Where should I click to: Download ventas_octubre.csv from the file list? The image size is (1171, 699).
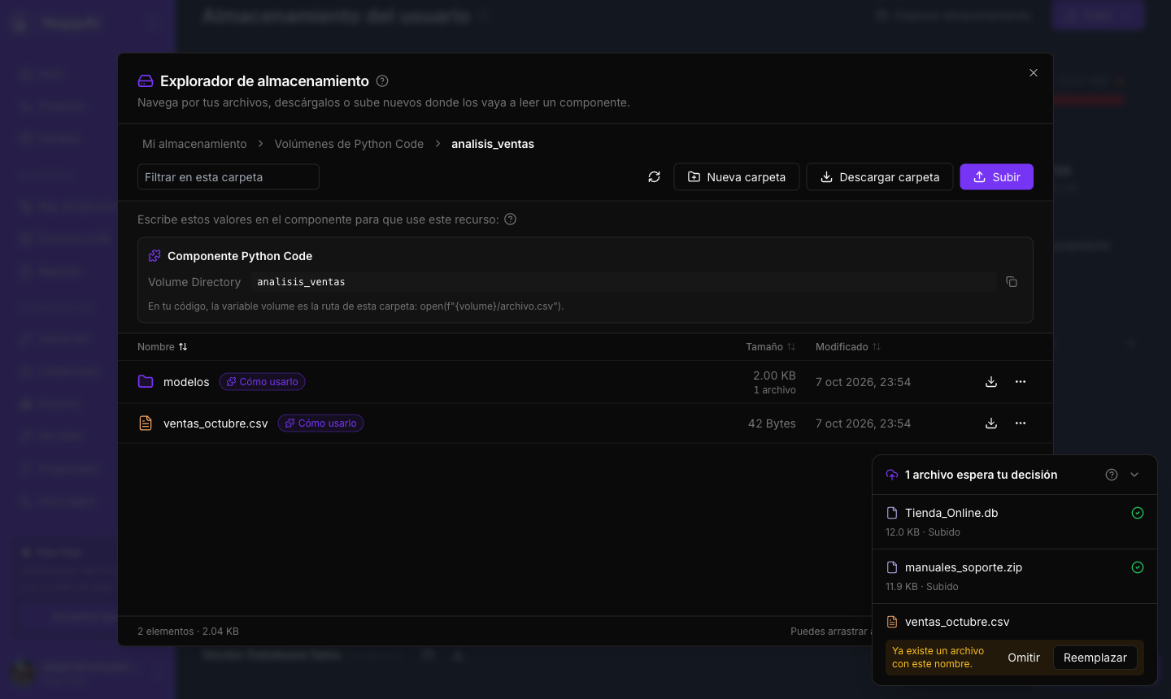click(x=991, y=423)
